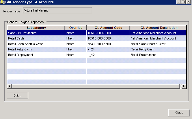Click the GL Account Code column header
This screenshot has width=192, height=119.
(108, 28)
